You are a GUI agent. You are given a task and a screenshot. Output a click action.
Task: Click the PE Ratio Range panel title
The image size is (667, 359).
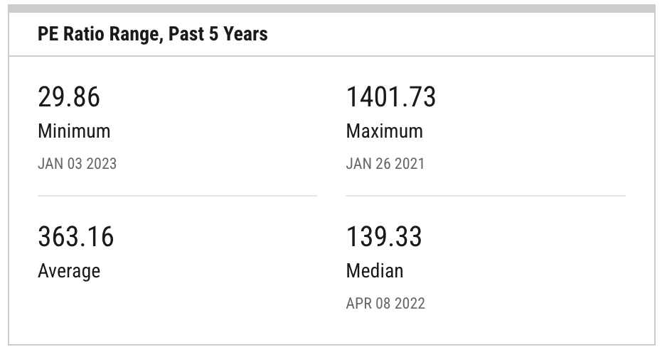pos(153,34)
